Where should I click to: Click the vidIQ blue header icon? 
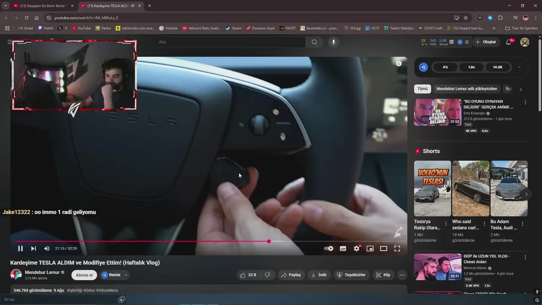coord(460,42)
